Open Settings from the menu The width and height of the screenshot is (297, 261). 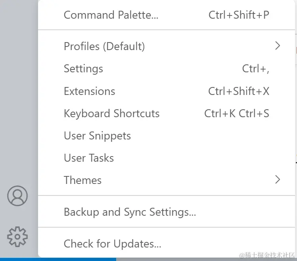click(x=83, y=69)
